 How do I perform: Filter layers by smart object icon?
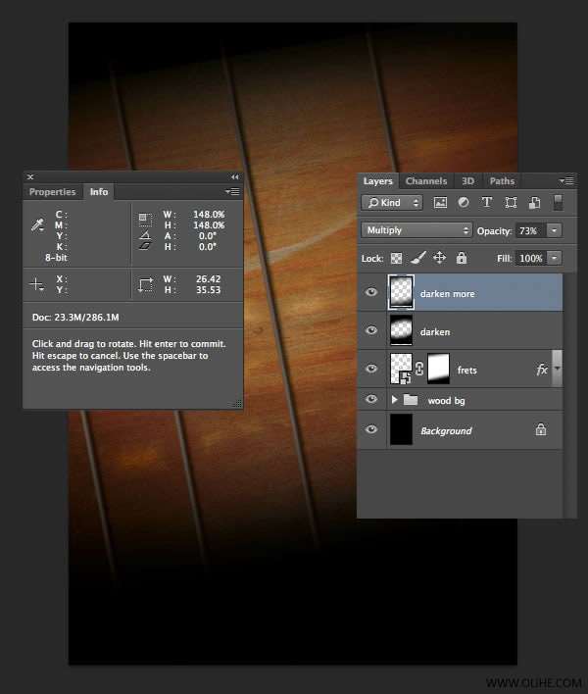point(534,203)
